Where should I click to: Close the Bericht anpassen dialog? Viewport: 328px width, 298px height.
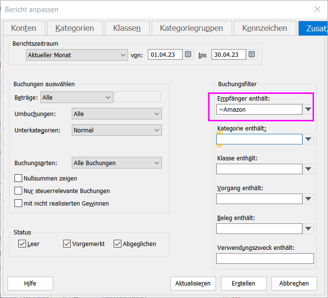pos(317,9)
